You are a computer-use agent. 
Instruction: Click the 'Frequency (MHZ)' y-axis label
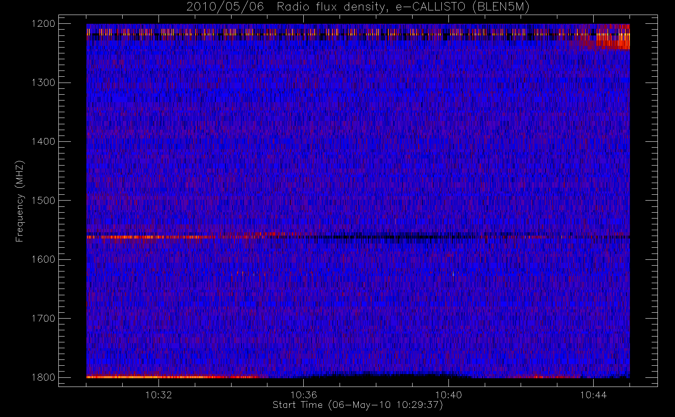(19, 201)
